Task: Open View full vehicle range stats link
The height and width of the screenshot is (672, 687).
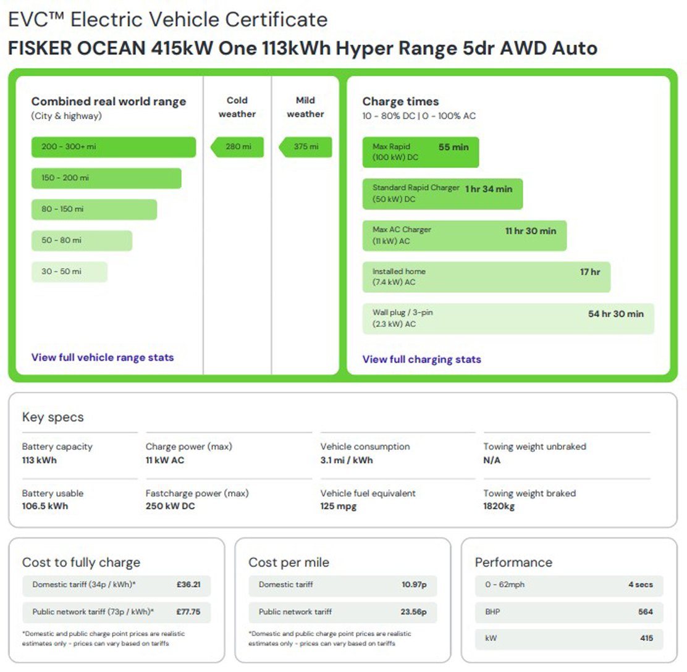Action: pos(103,358)
